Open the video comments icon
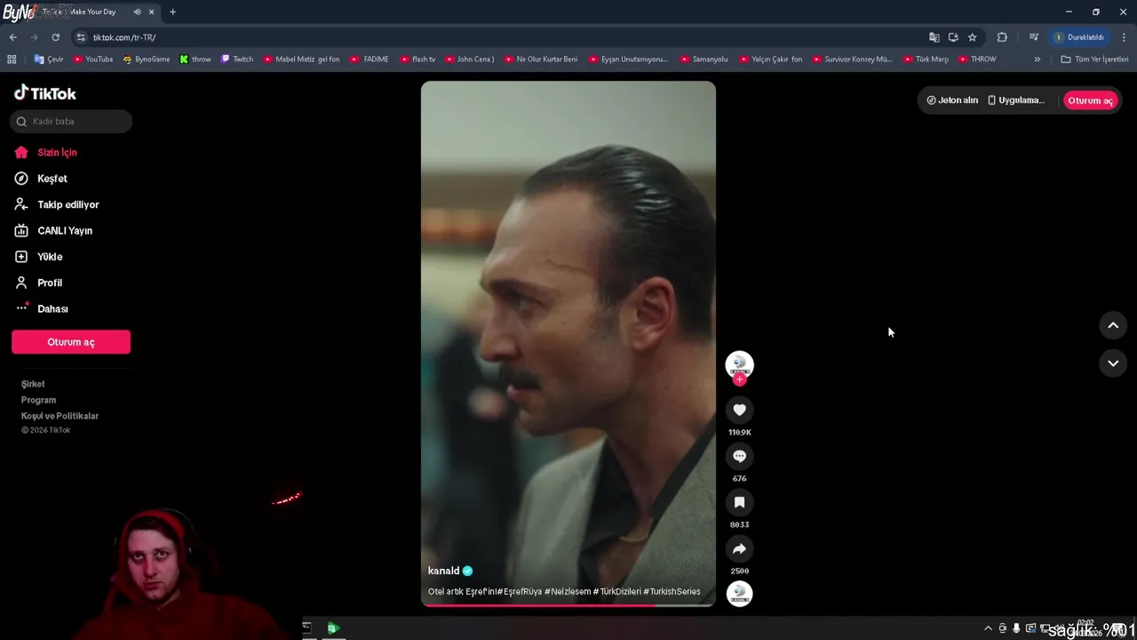The height and width of the screenshot is (640, 1137). (x=739, y=456)
